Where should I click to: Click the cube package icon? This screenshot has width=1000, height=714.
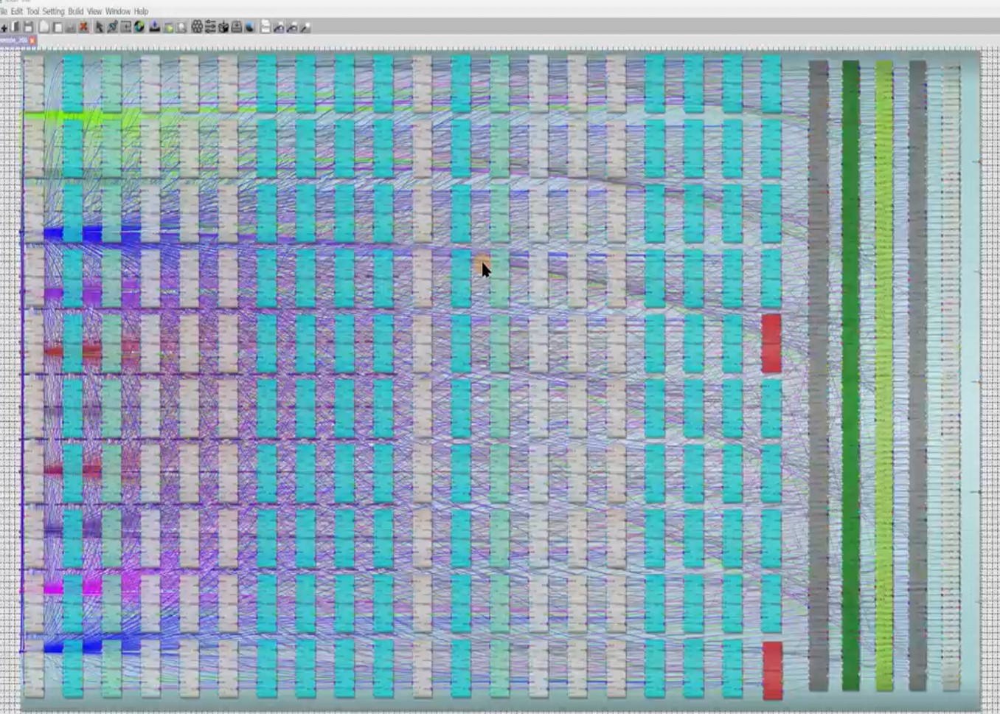[x=223, y=27]
